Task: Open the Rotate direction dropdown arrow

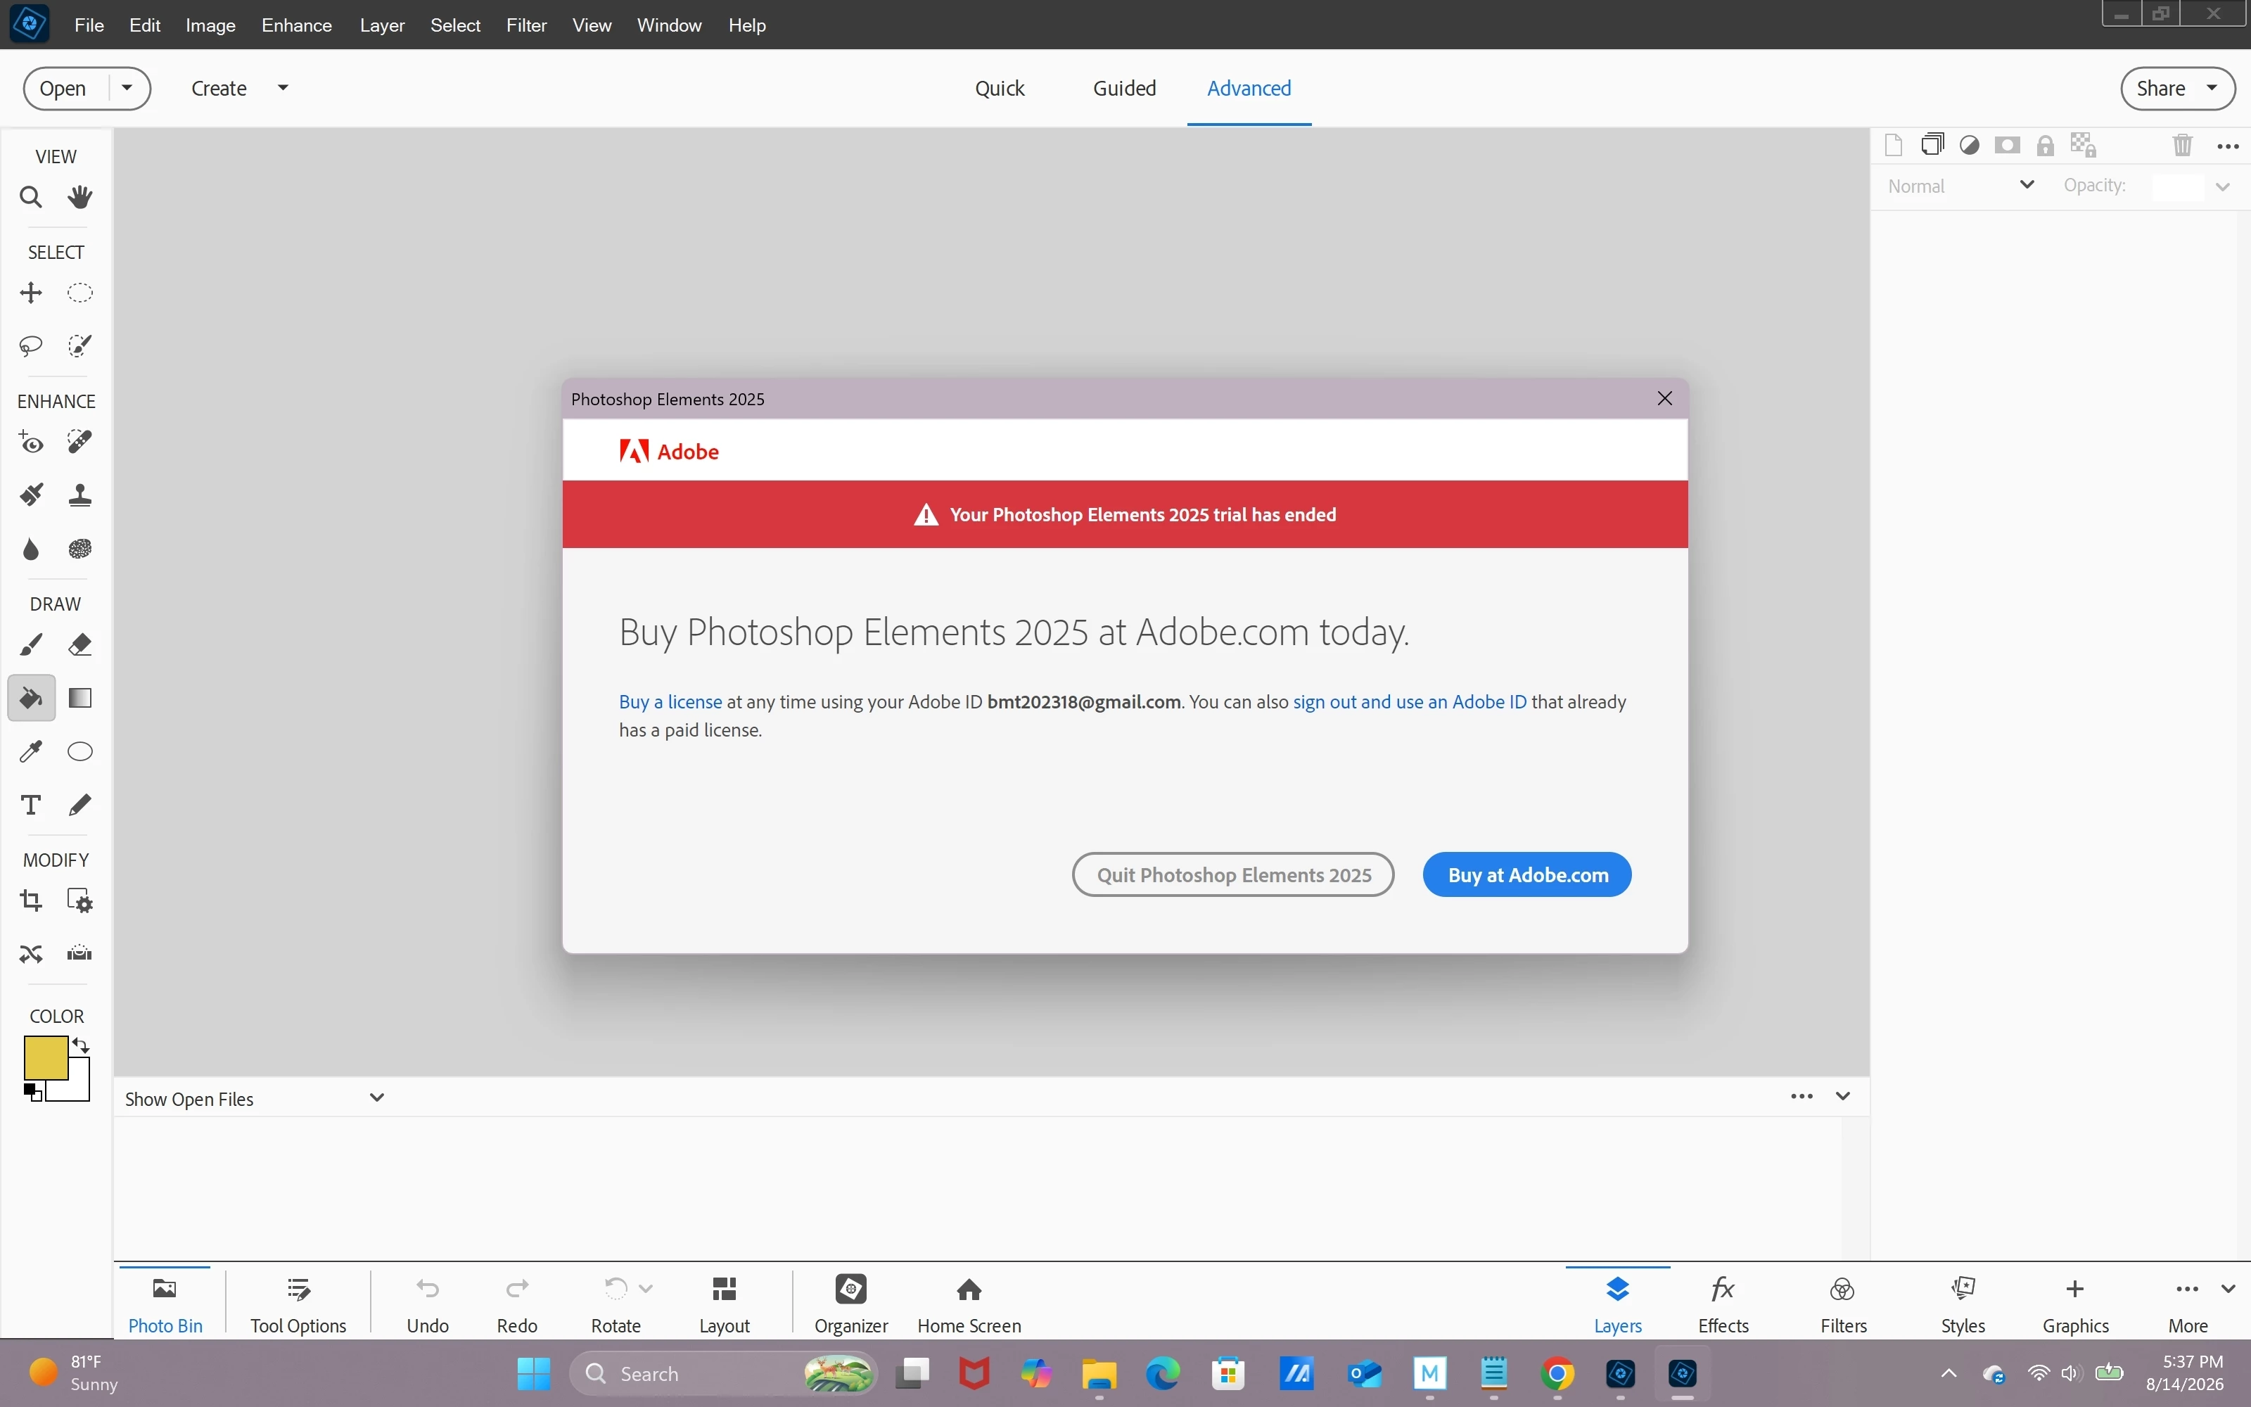Action: click(x=646, y=1289)
